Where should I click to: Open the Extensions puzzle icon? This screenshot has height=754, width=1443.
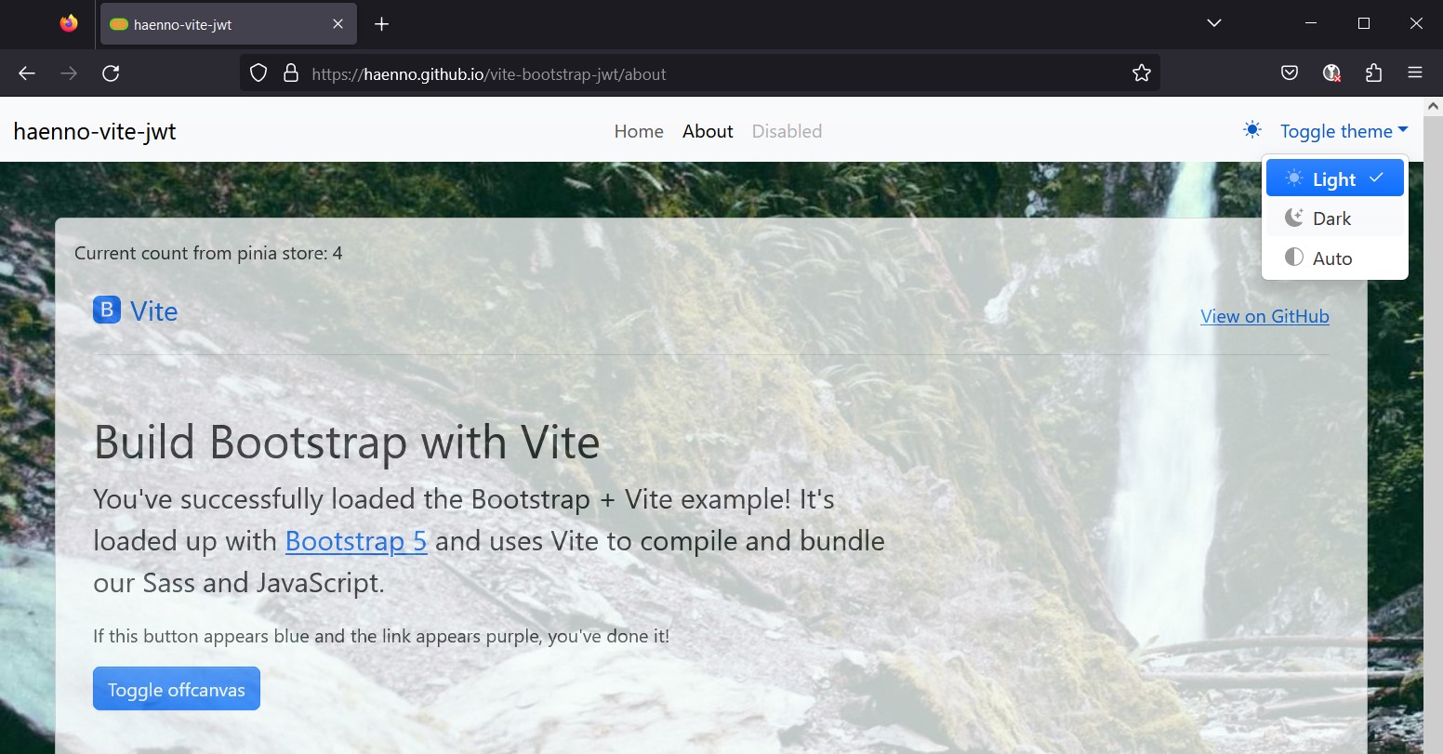(x=1374, y=73)
